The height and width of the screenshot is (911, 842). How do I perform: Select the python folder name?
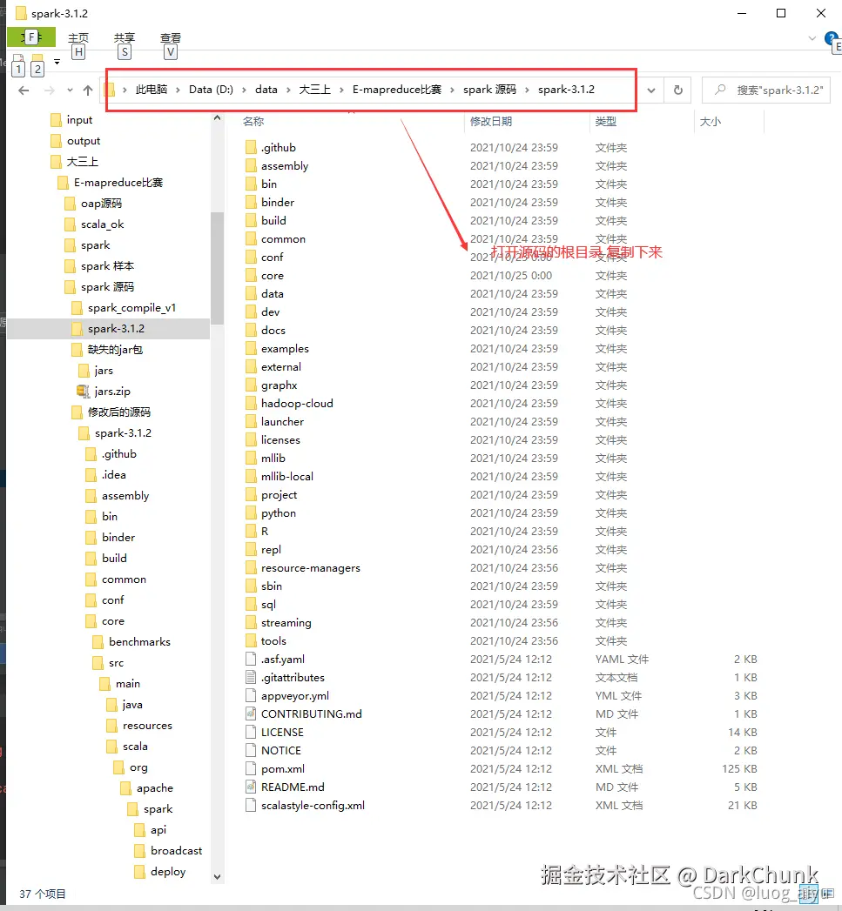point(279,513)
